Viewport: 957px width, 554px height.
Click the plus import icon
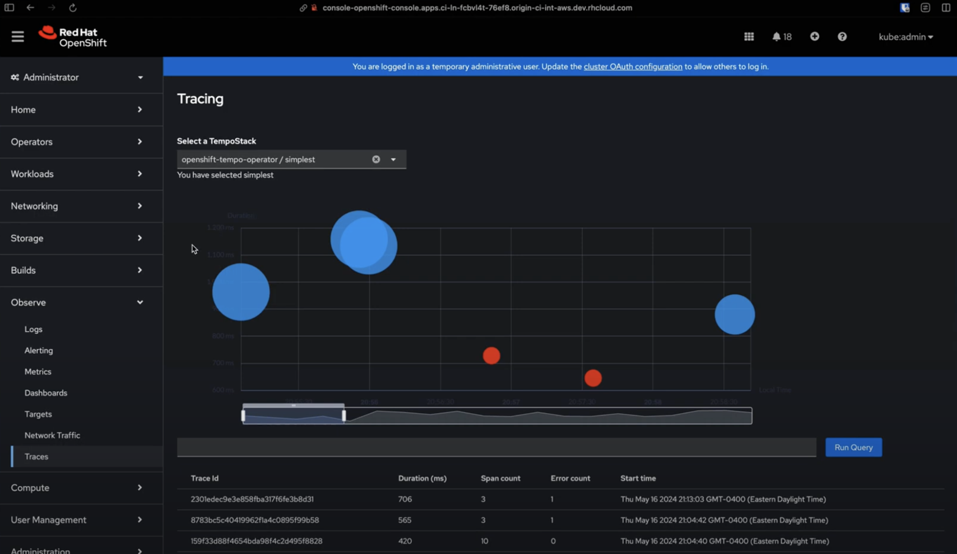coord(814,37)
